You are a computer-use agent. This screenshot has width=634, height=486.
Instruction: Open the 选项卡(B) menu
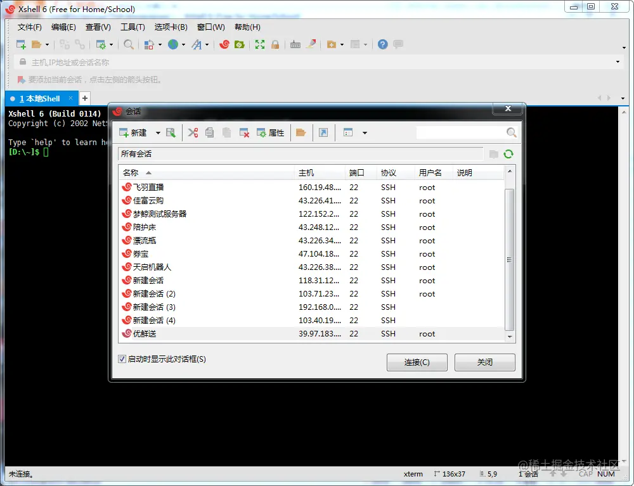click(171, 27)
